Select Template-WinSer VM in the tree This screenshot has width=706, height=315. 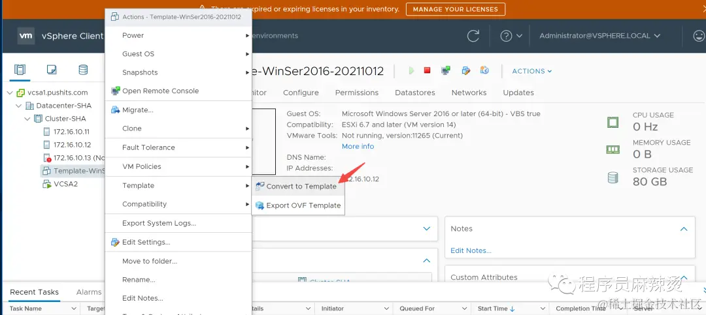(73, 171)
